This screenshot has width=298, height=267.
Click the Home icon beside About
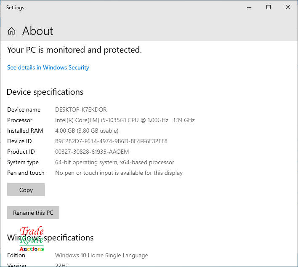point(11,31)
